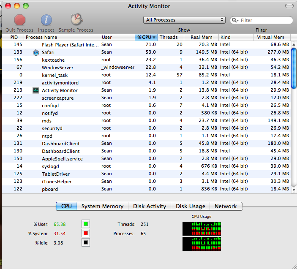The height and width of the screenshot is (269, 297).
Task: Select the pboard process row
Action: (146, 189)
